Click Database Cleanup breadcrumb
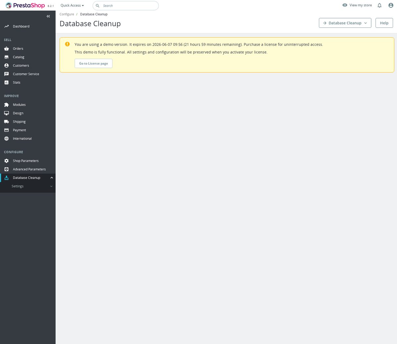This screenshot has width=397, height=344. tap(94, 14)
